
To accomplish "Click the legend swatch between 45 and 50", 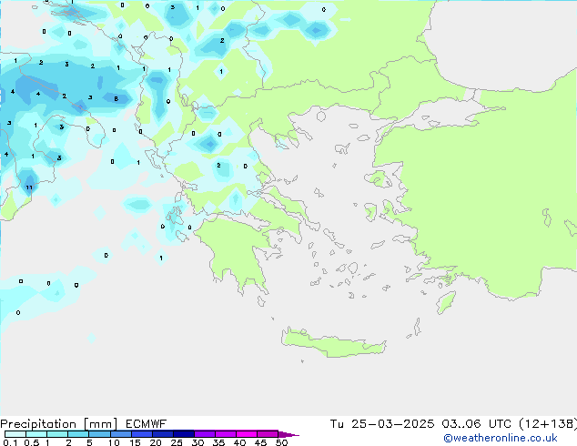I will click(268, 434).
